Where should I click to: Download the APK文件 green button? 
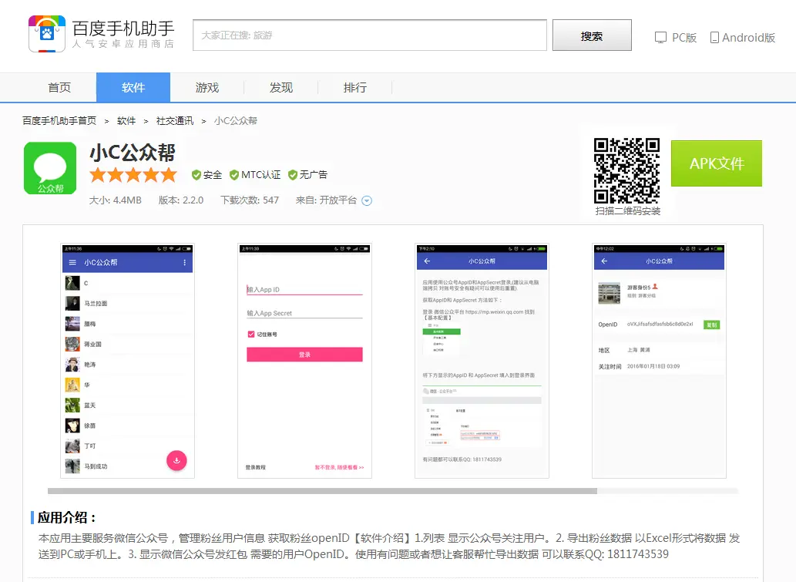tap(717, 163)
